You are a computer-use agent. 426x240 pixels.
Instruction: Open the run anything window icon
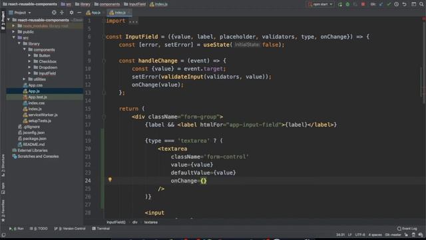tap(414, 5)
